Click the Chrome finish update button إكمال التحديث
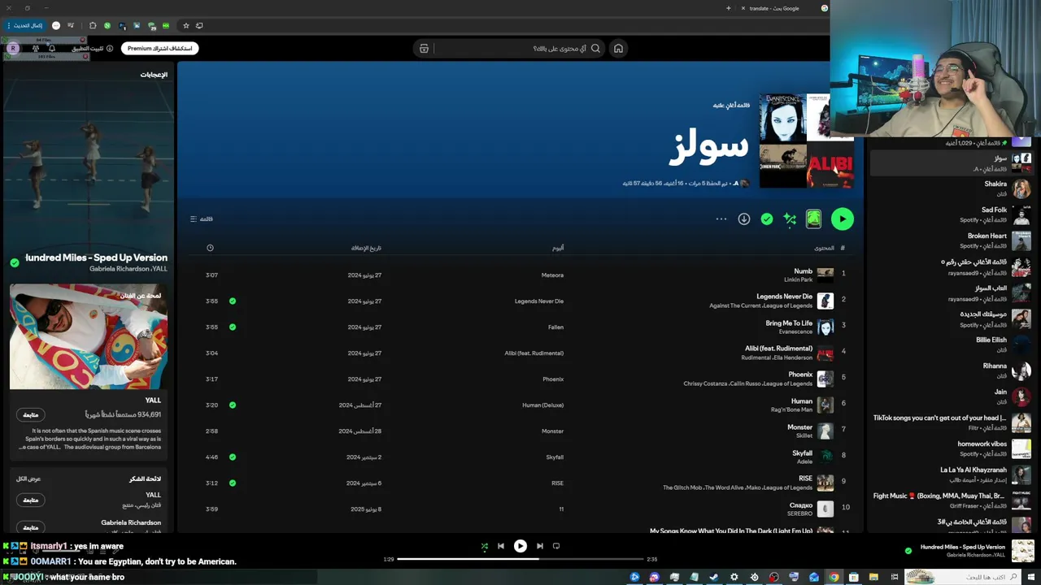 coord(24,25)
